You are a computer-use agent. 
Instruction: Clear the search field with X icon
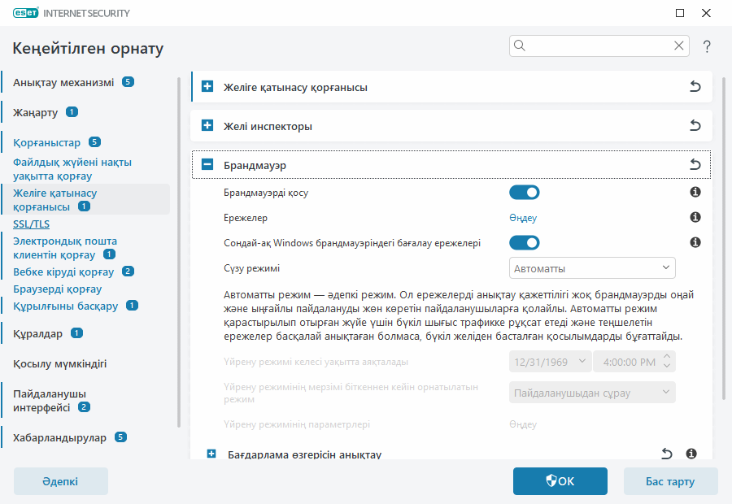678,46
